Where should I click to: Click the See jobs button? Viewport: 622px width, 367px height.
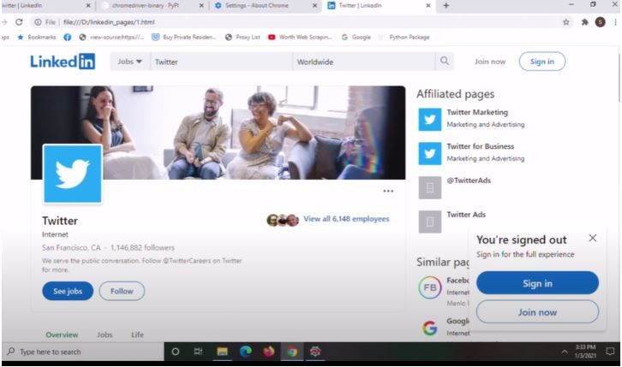point(68,291)
